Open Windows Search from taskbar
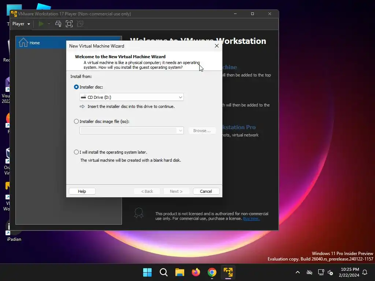This screenshot has width=375, height=281. tap(164, 272)
